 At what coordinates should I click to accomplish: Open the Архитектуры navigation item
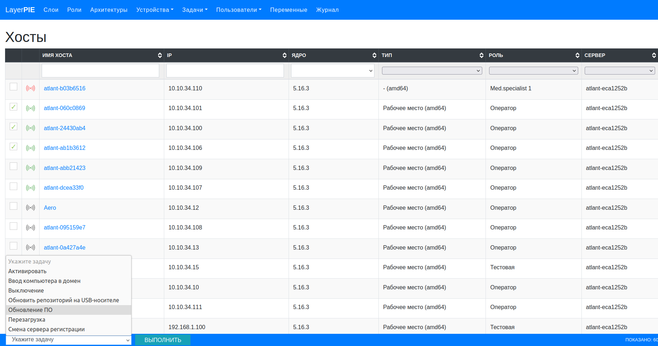(109, 10)
